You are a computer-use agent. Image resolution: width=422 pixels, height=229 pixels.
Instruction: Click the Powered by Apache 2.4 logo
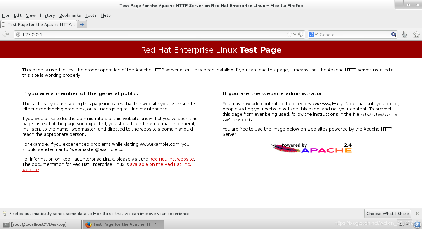click(311, 148)
